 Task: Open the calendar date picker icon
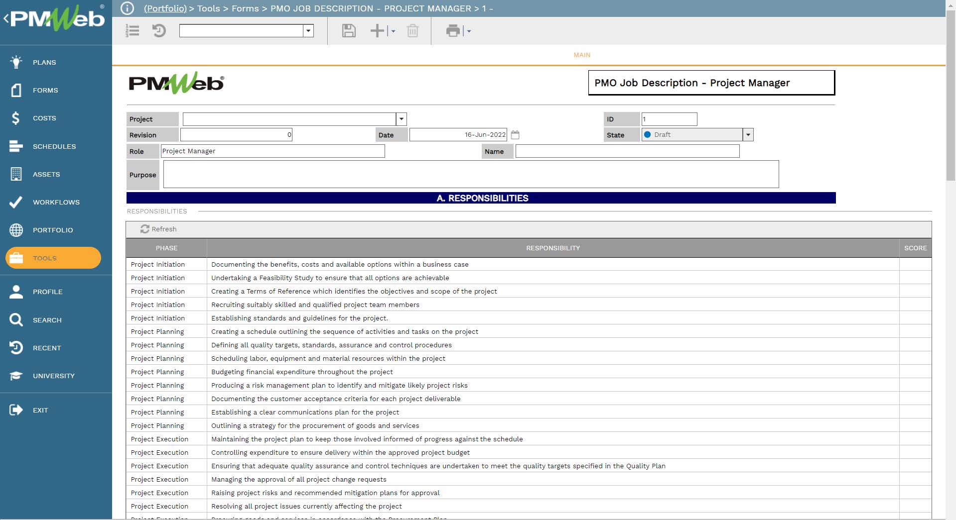click(x=515, y=135)
